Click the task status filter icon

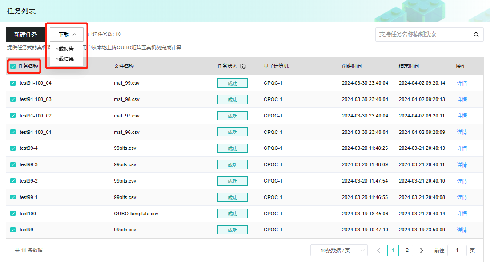(243, 66)
